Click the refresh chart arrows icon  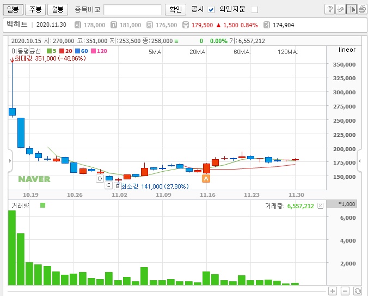(358, 291)
